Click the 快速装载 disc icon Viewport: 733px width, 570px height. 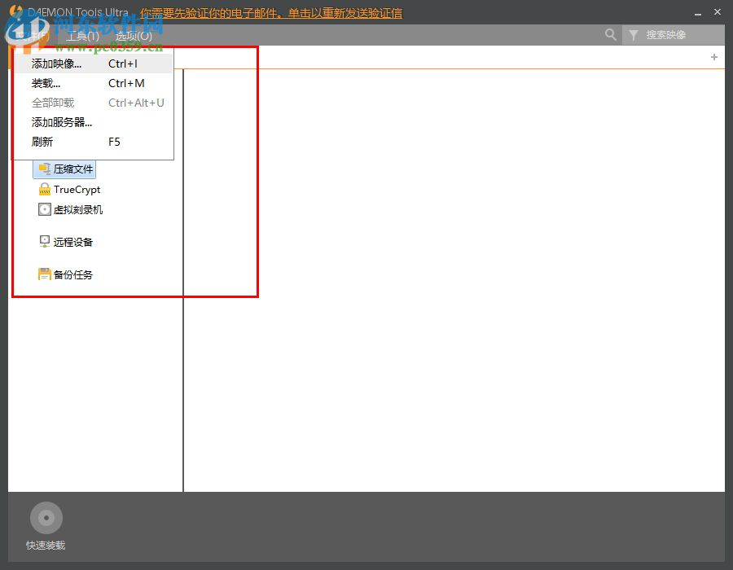pos(46,518)
